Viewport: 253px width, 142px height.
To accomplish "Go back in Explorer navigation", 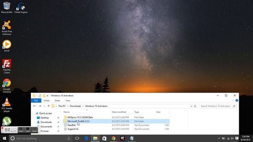I will click(34, 106).
